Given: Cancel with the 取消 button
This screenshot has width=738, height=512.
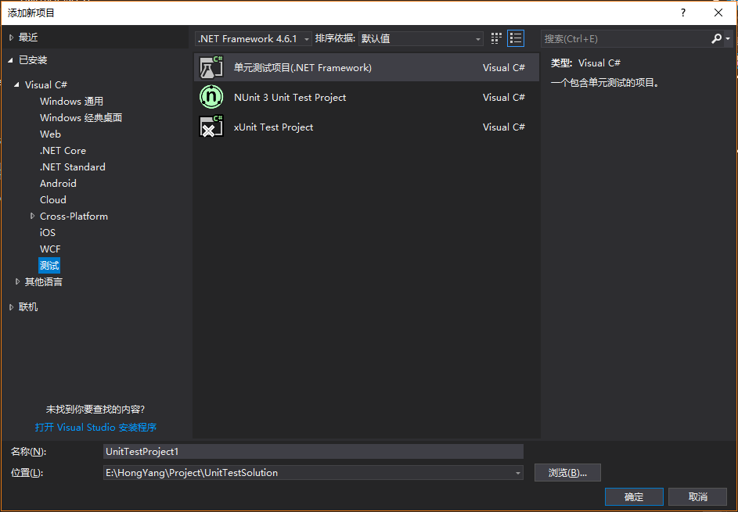Looking at the screenshot, I should 697,496.
